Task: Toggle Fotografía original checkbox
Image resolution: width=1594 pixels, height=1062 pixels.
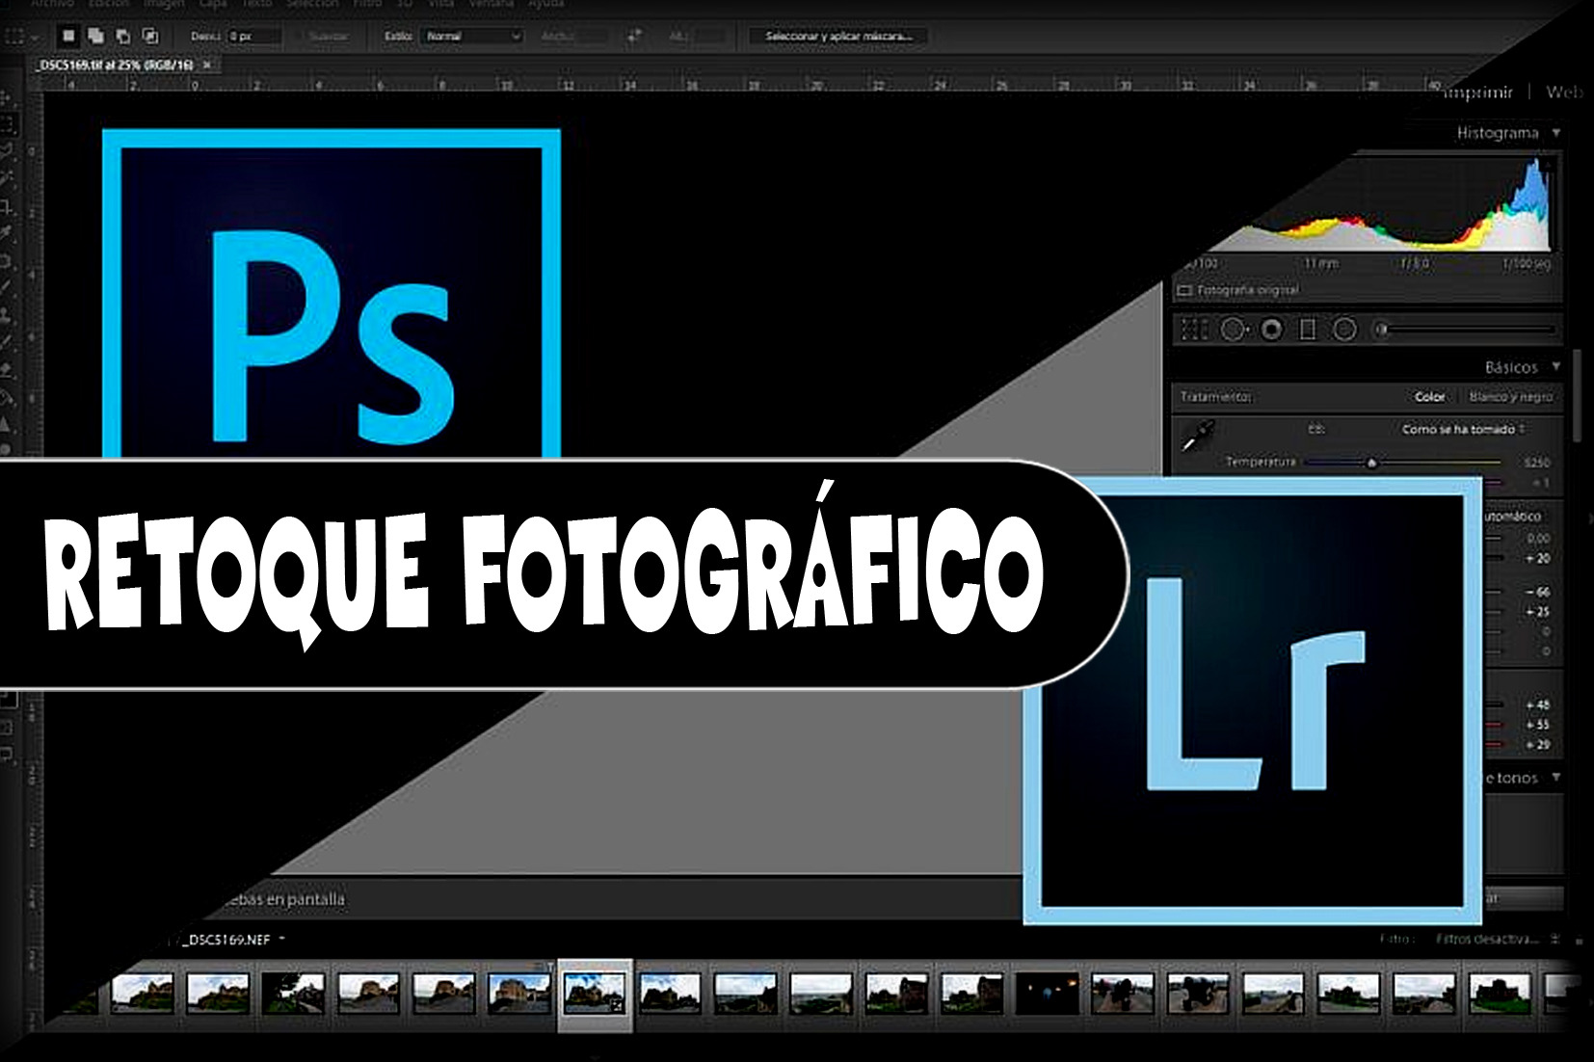Action: 1185,290
